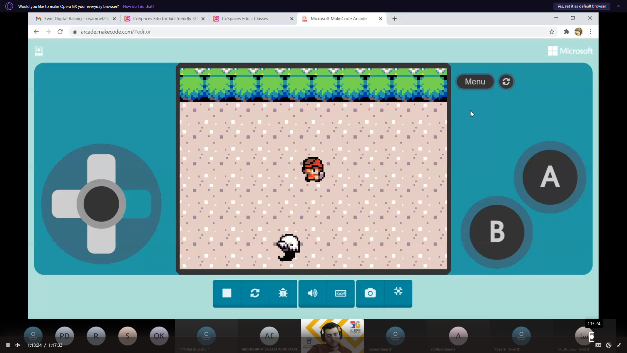Click the red-hat player sprite
Viewport: 627px width, 353px height.
(313, 169)
